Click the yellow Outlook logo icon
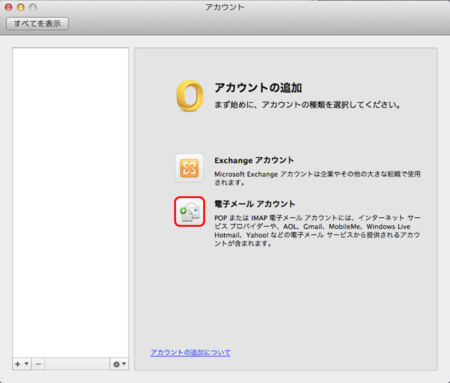The image size is (450, 383). point(190,96)
